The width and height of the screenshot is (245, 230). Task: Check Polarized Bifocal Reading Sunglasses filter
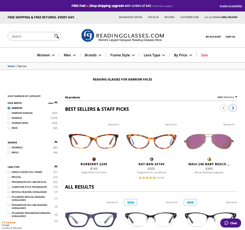[9, 197]
